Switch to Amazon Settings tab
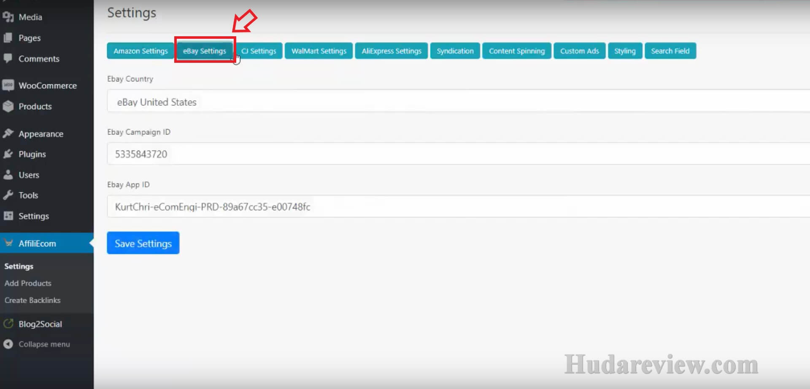The image size is (810, 389). click(x=140, y=51)
